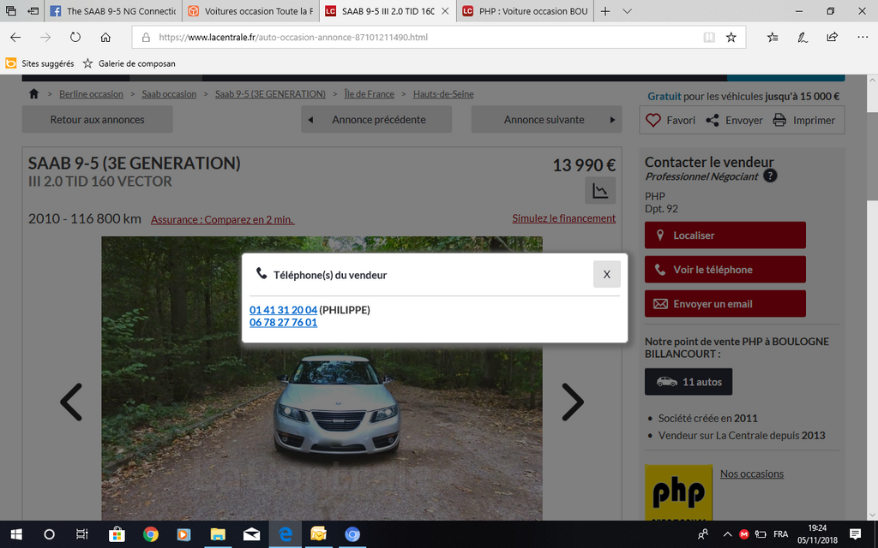
Task: Go to browser home page icon
Action: point(105,38)
